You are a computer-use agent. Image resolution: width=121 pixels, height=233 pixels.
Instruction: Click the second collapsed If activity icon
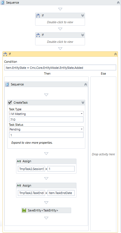38,35
